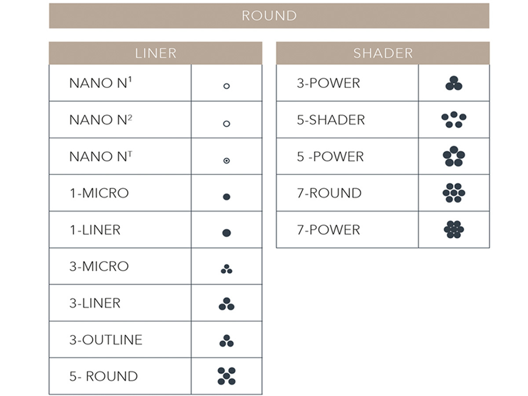Click the ROUND header banner
Screen dimensions: 528x396
pyautogui.click(x=269, y=16)
